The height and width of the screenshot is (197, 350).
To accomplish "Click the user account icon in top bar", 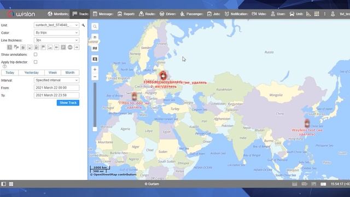I will (332, 14).
